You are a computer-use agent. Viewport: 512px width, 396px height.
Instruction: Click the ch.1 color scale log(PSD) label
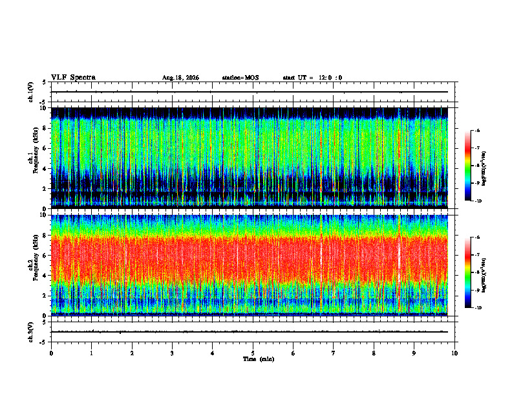(x=485, y=168)
